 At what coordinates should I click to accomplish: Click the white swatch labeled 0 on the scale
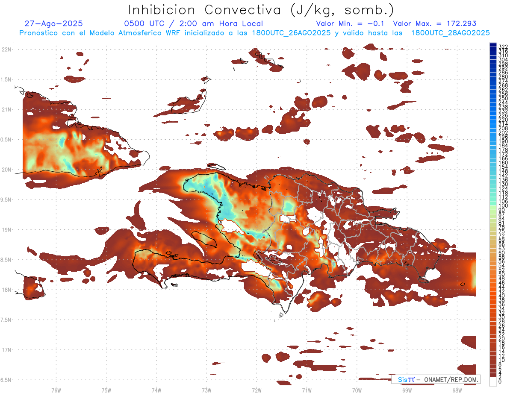click(x=493, y=381)
